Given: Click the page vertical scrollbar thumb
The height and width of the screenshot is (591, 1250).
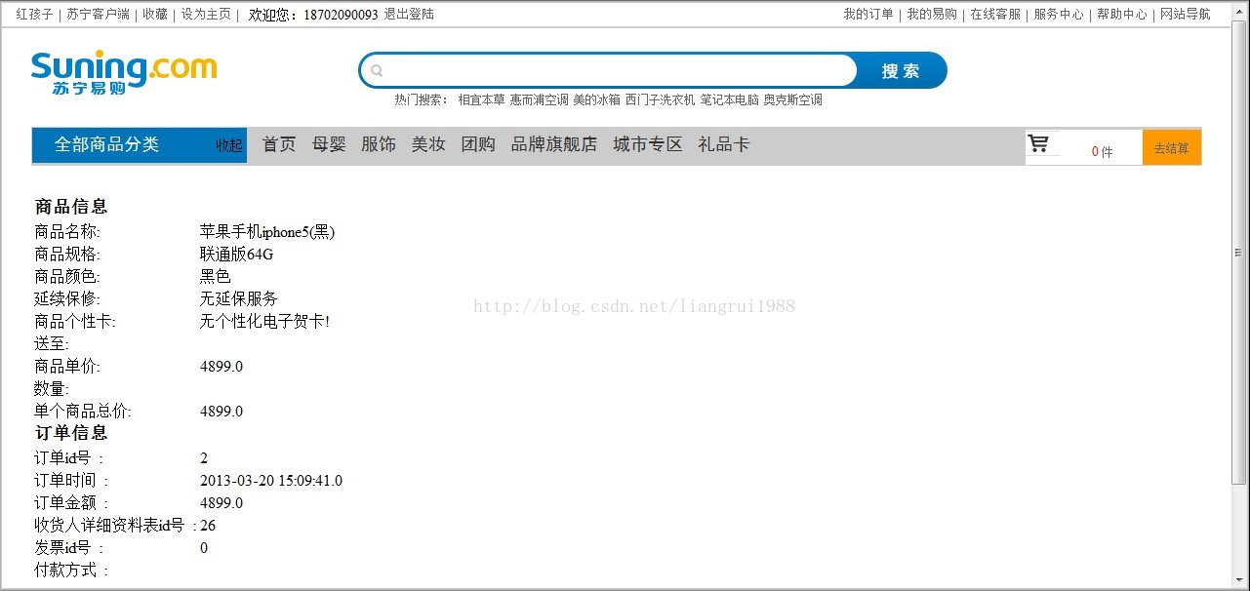Looking at the screenshot, I should [1239, 252].
